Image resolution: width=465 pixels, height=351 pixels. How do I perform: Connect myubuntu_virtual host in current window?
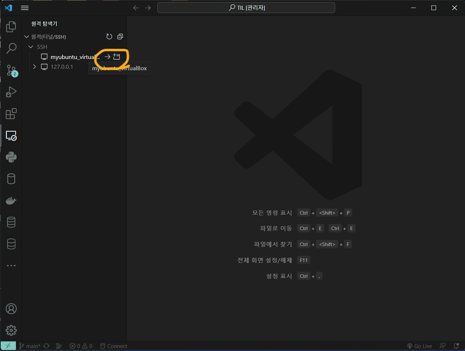[107, 57]
